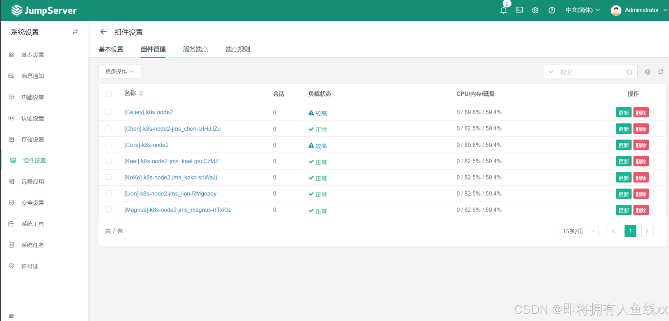Image resolution: width=669 pixels, height=321 pixels.
Task: Check the [Celery]-k8s-node2 row checkbox
Action: pos(108,112)
